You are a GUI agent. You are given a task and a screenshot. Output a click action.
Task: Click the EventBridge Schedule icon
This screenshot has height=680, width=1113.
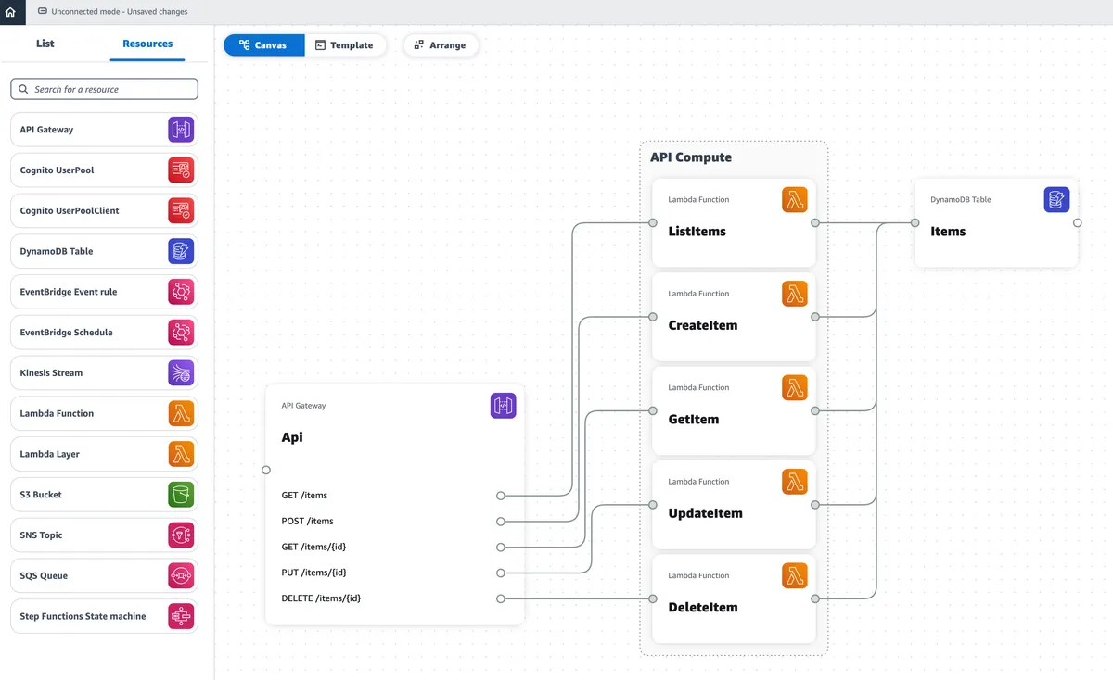pos(182,332)
